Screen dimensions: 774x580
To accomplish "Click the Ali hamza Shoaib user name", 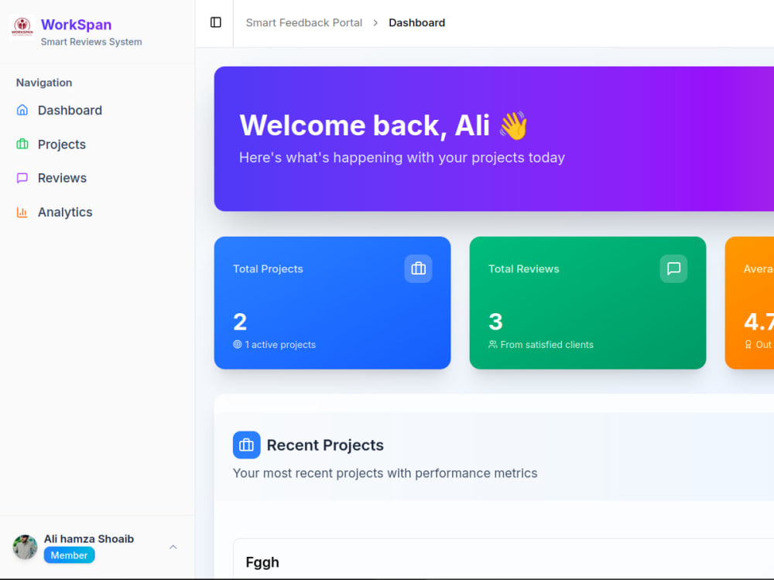I will click(89, 538).
